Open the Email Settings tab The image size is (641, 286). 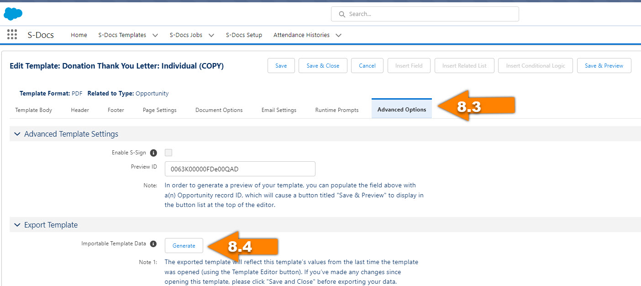click(x=278, y=110)
